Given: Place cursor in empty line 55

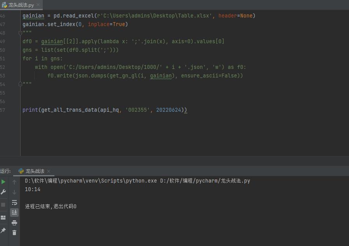Looking at the screenshot, I should coord(117,93).
